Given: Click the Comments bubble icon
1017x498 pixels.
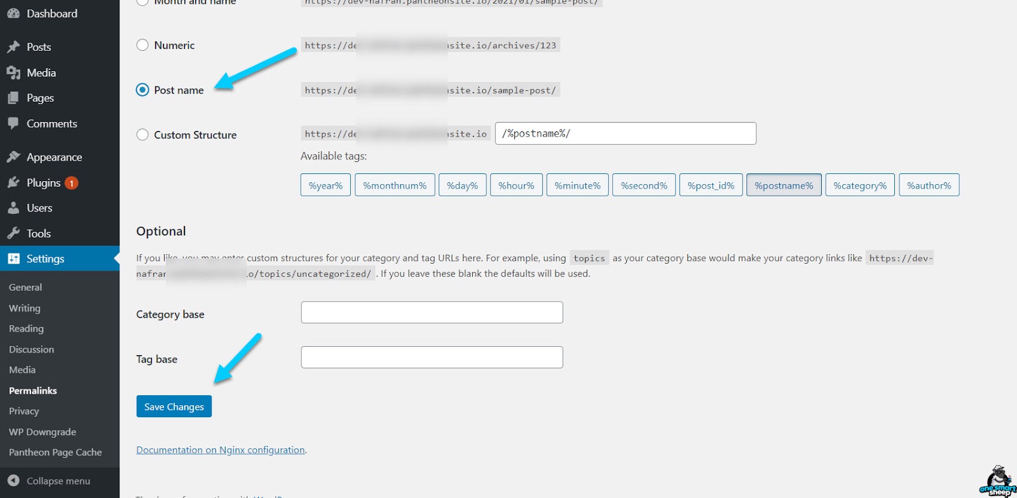Looking at the screenshot, I should click(x=13, y=123).
